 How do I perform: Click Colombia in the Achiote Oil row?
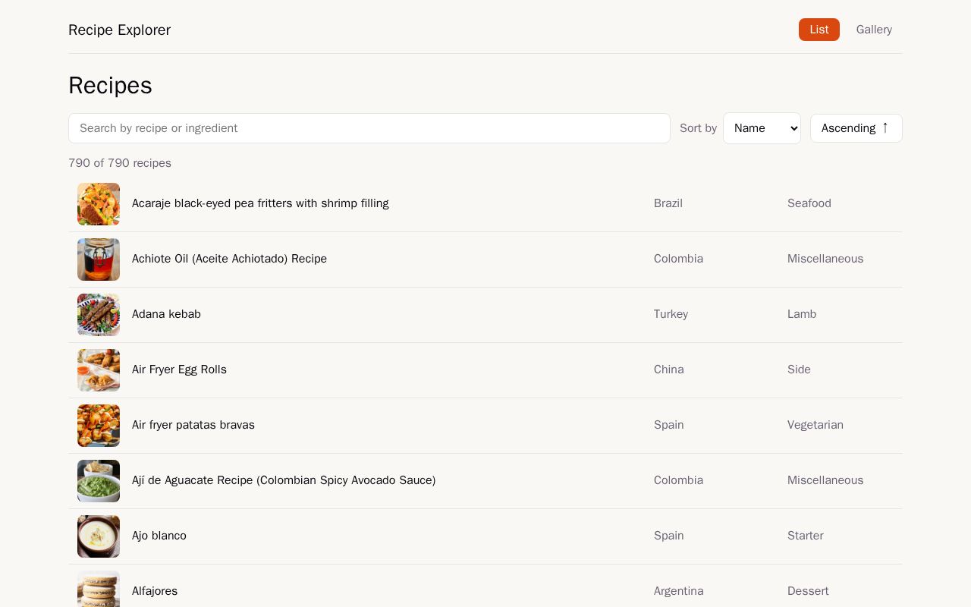click(678, 259)
